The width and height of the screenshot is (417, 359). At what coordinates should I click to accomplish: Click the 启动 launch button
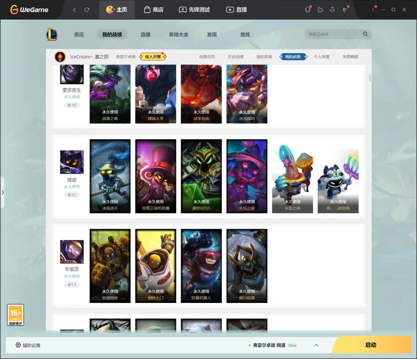[x=371, y=345]
